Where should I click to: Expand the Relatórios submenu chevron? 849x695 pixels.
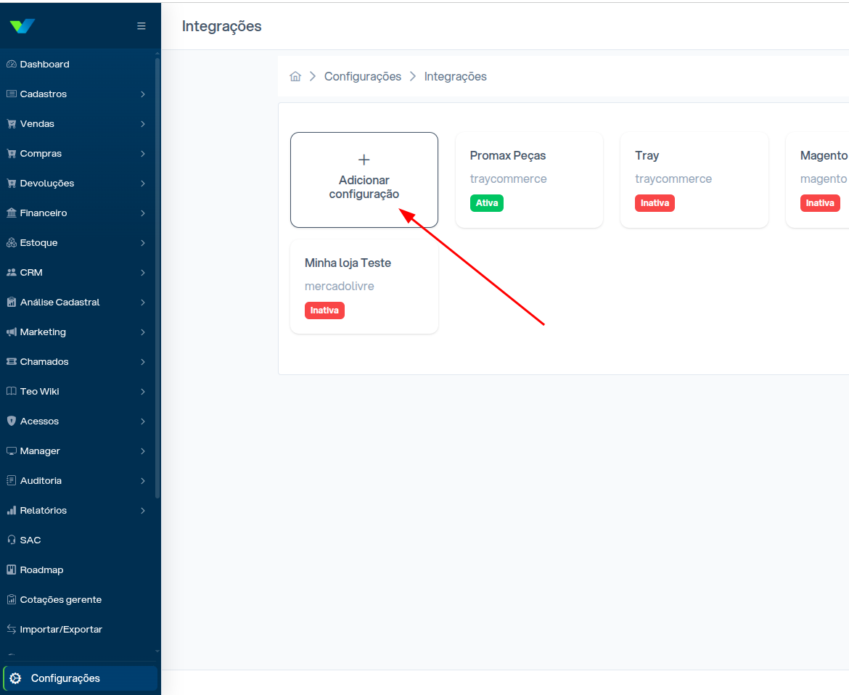pyautogui.click(x=143, y=511)
